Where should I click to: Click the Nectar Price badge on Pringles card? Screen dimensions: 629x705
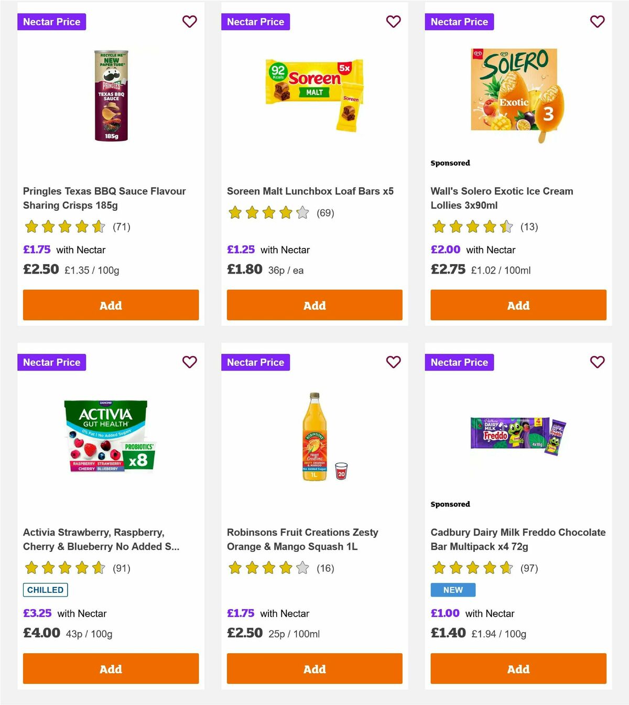[x=51, y=21]
